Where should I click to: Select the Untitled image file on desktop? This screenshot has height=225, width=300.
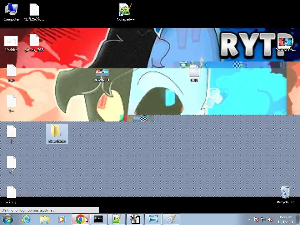[x=11, y=44]
